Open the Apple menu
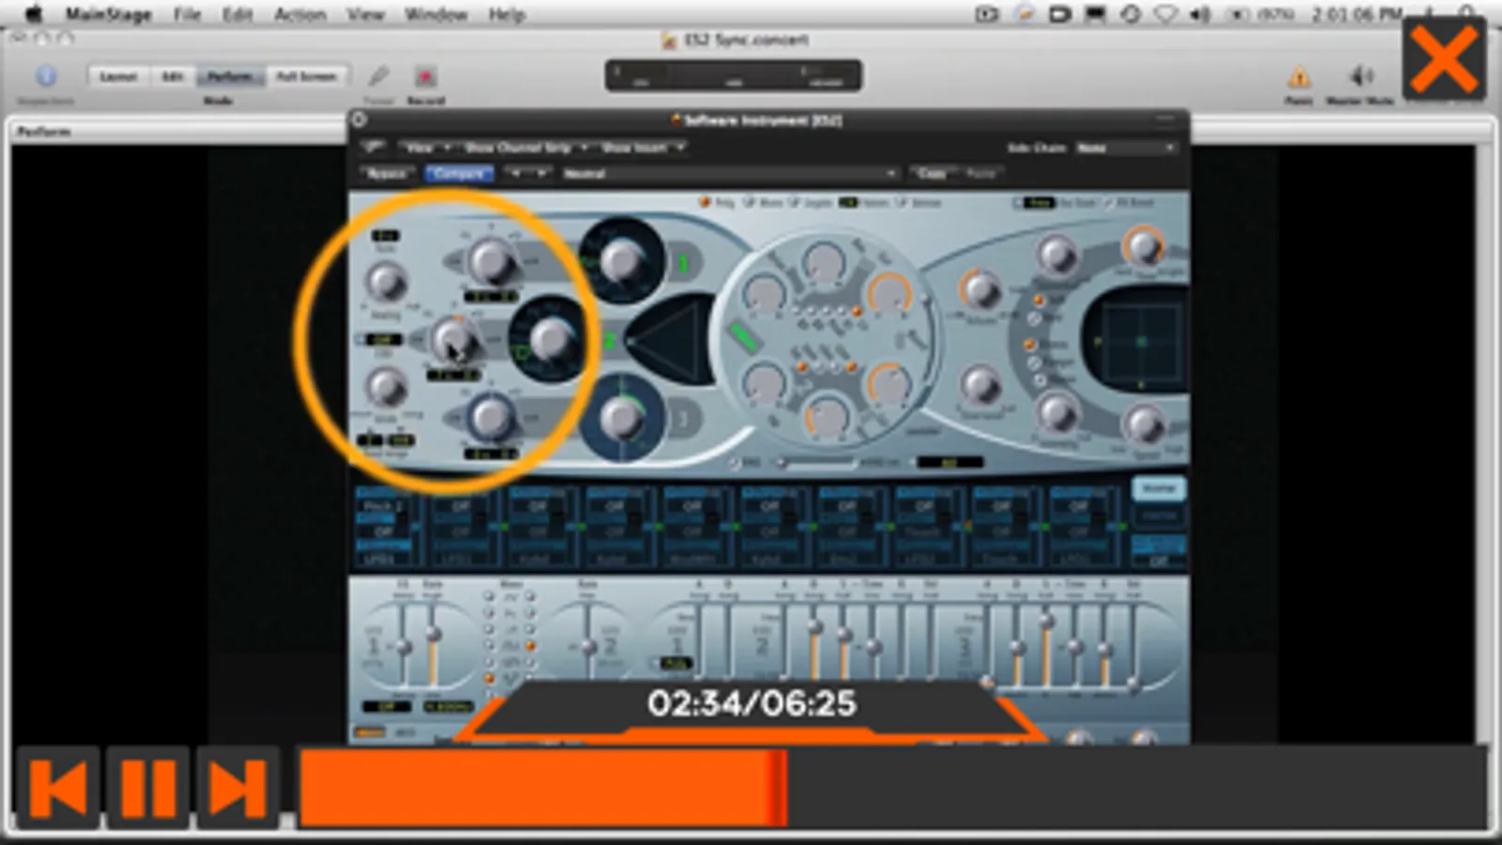 point(34,14)
